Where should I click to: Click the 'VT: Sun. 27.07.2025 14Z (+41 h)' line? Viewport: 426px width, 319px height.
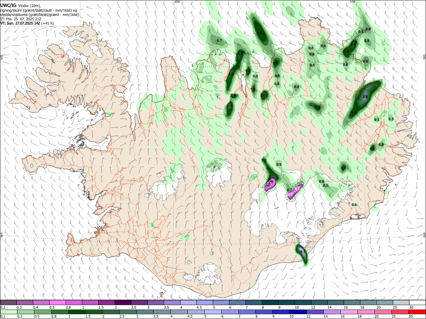[27, 23]
